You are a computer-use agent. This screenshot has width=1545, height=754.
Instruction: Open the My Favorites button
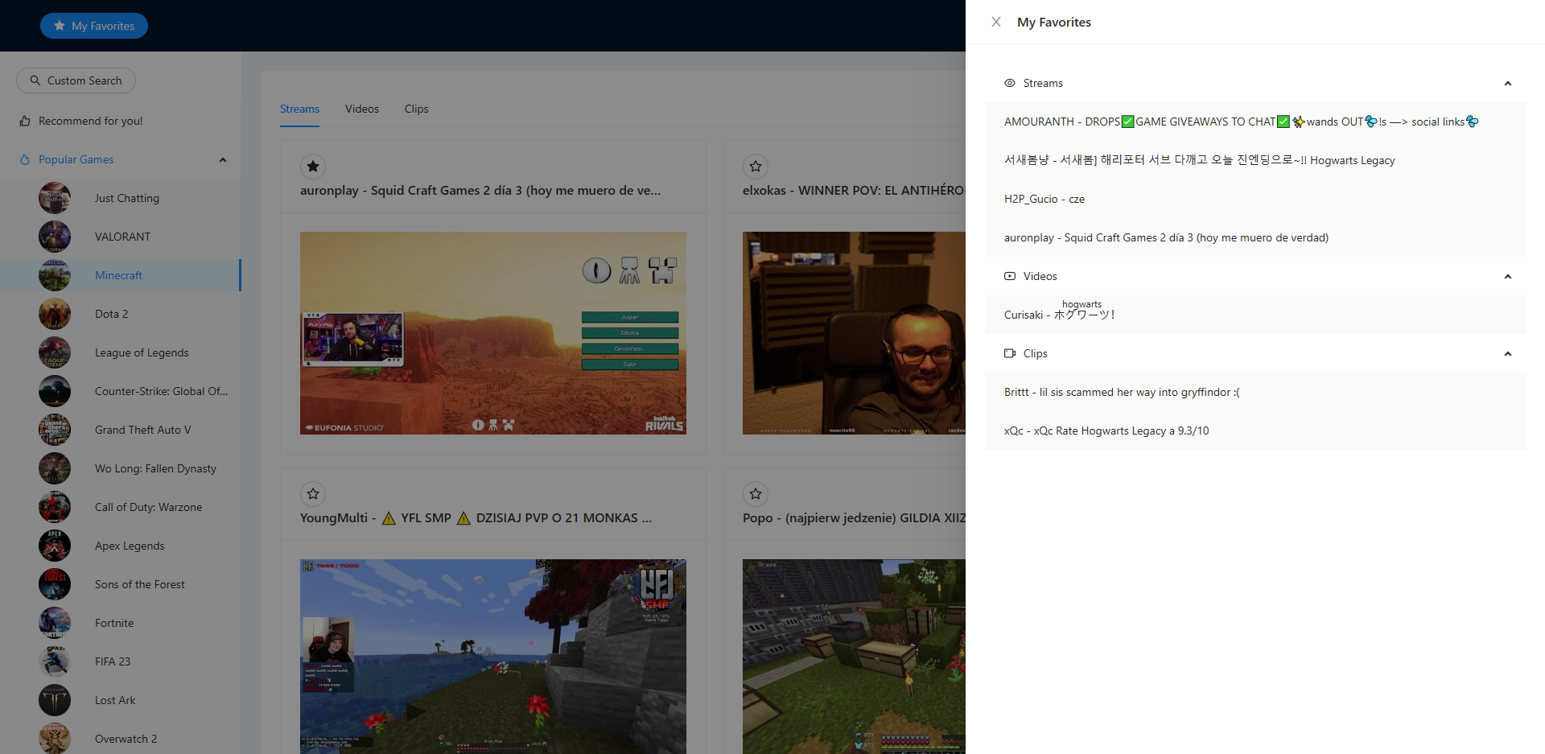pos(94,26)
